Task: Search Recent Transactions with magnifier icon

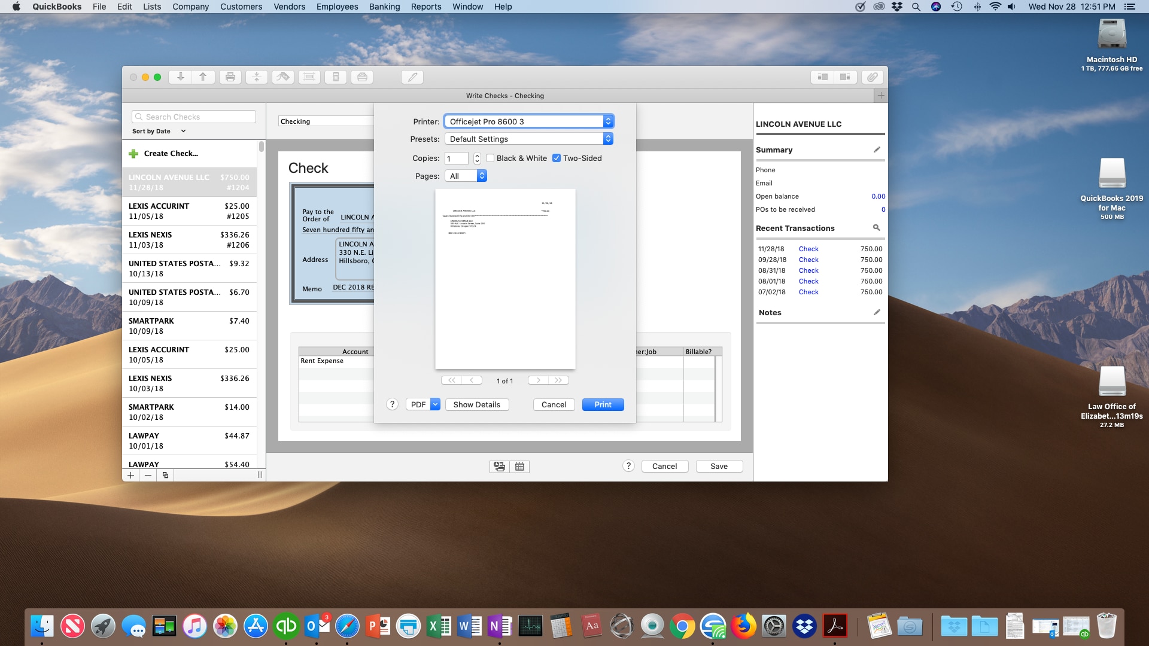Action: 877,228
